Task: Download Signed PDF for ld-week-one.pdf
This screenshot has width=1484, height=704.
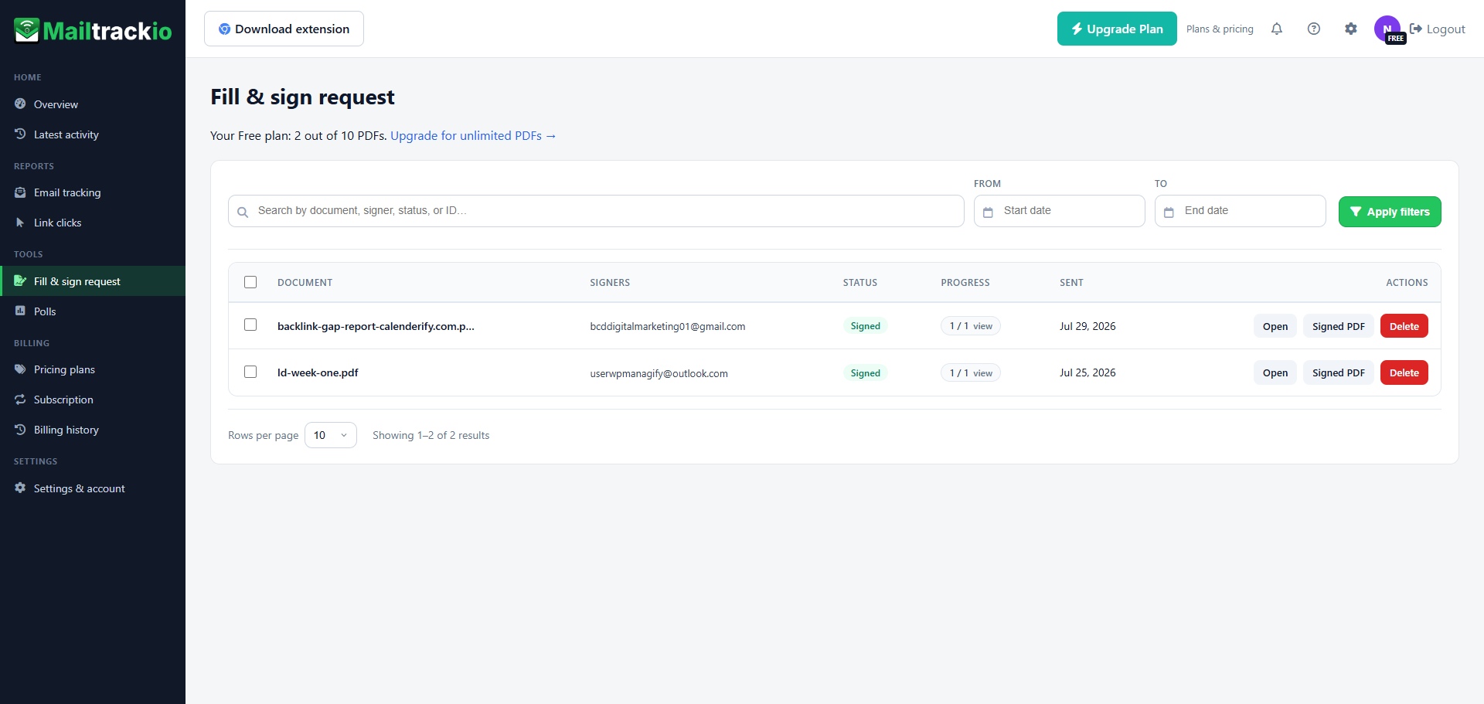Action: 1339,372
